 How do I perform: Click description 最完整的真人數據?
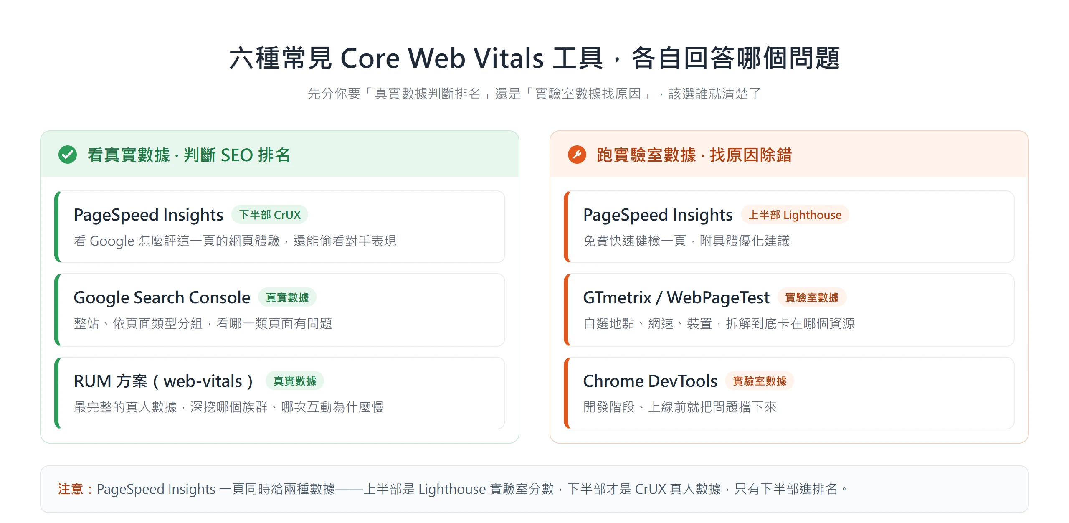(x=229, y=407)
